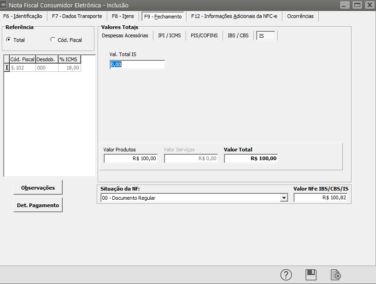This screenshot has width=376, height=284.
Task: Switch to the IBS / CBS sub-tab
Action: click(x=238, y=35)
